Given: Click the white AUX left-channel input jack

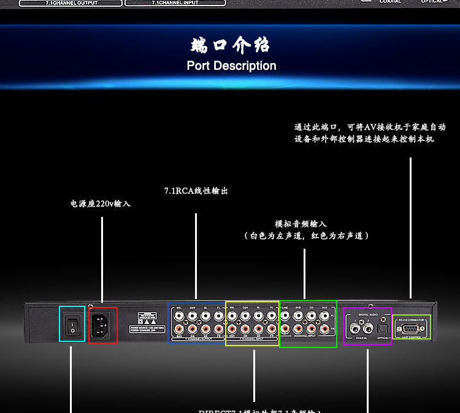Looking at the screenshot, I should pyautogui.click(x=324, y=316).
